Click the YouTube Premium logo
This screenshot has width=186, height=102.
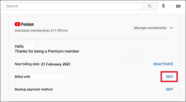click(x=24, y=24)
